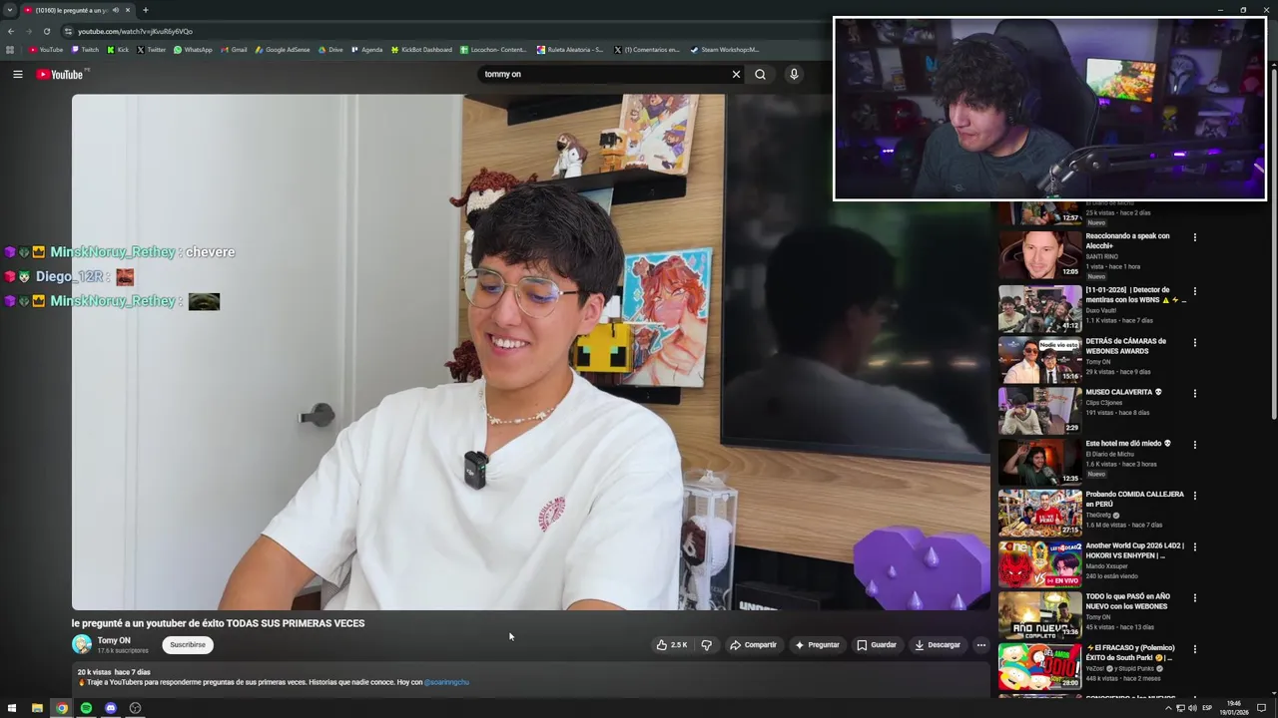Follow the @soarinngchu mention link
1278x718 pixels.
click(446, 682)
